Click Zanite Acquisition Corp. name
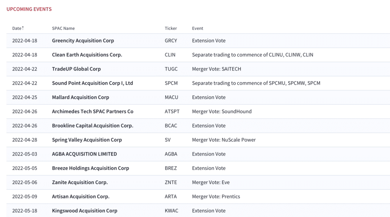The width and height of the screenshot is (390, 217). click(x=80, y=183)
